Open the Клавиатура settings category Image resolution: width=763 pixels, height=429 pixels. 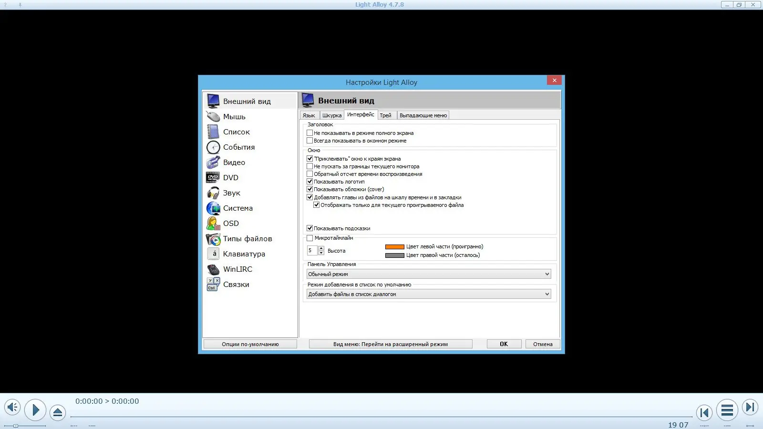coord(250,254)
